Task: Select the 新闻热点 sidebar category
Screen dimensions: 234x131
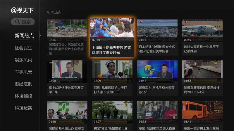Action: (24, 36)
